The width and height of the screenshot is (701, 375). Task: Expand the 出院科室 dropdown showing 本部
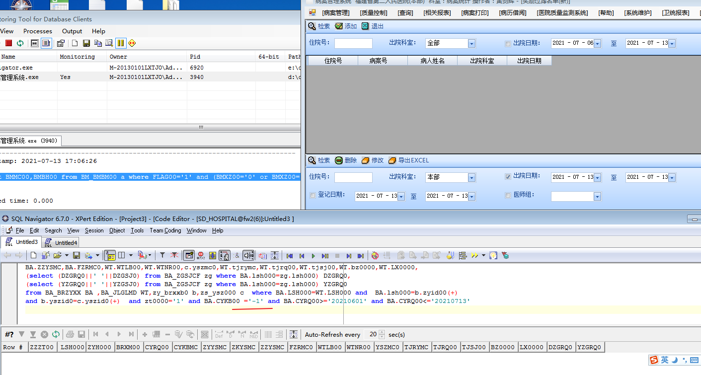471,177
